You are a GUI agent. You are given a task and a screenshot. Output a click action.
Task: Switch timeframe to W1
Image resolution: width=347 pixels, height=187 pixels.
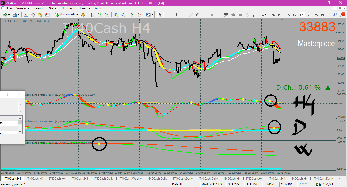pos(316,15)
